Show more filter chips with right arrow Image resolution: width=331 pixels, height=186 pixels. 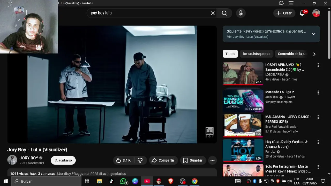[314, 54]
